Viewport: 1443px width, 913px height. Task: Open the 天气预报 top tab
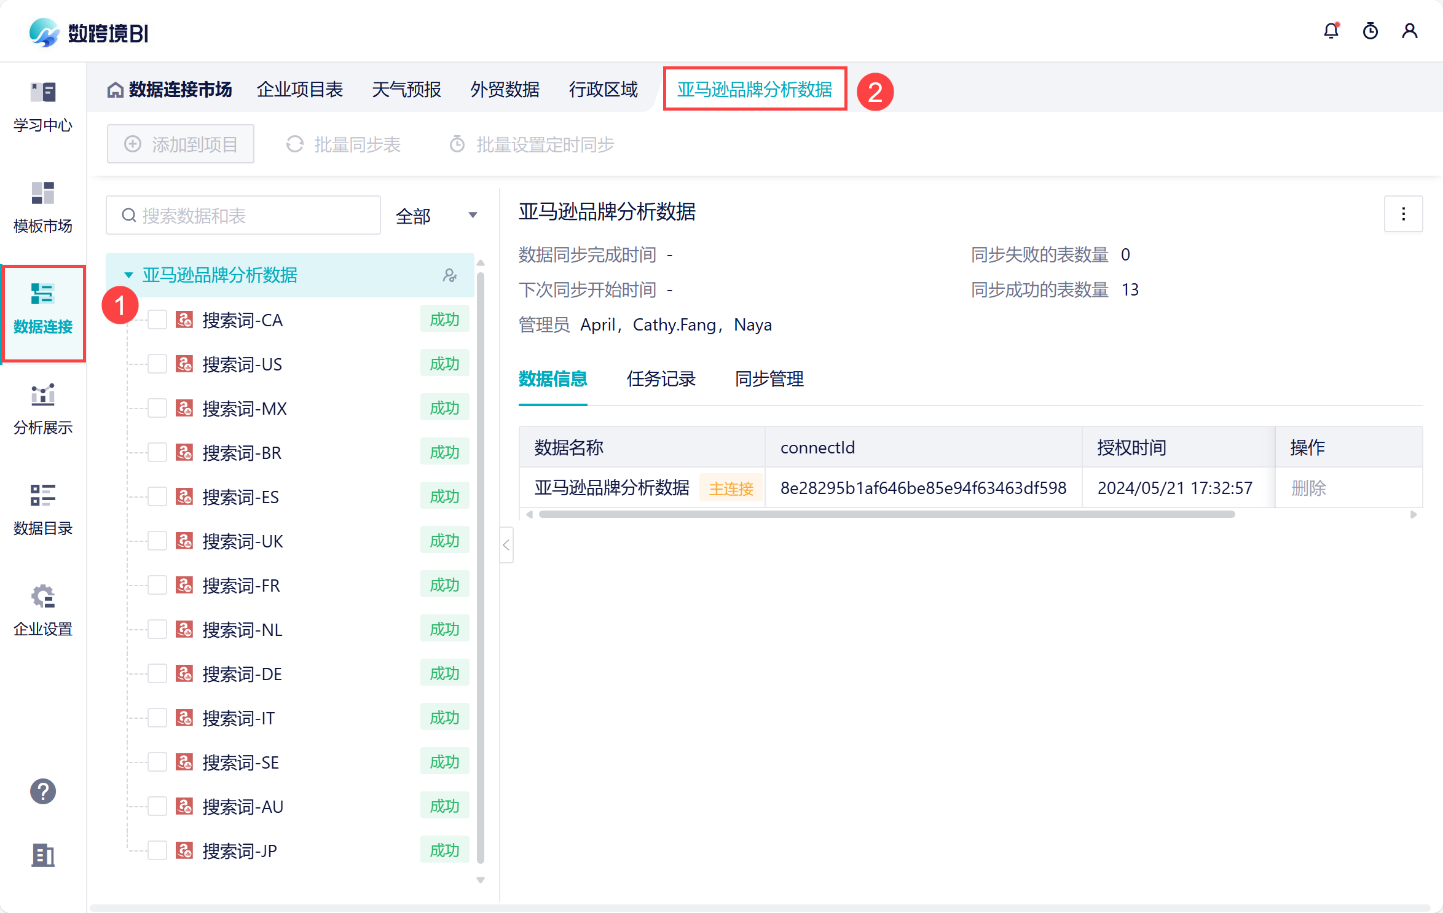pyautogui.click(x=406, y=90)
